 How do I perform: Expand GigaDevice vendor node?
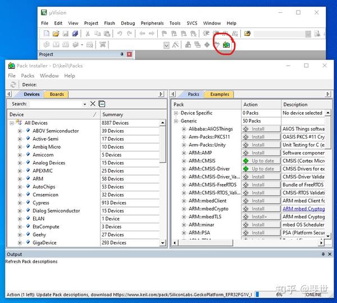point(20,243)
